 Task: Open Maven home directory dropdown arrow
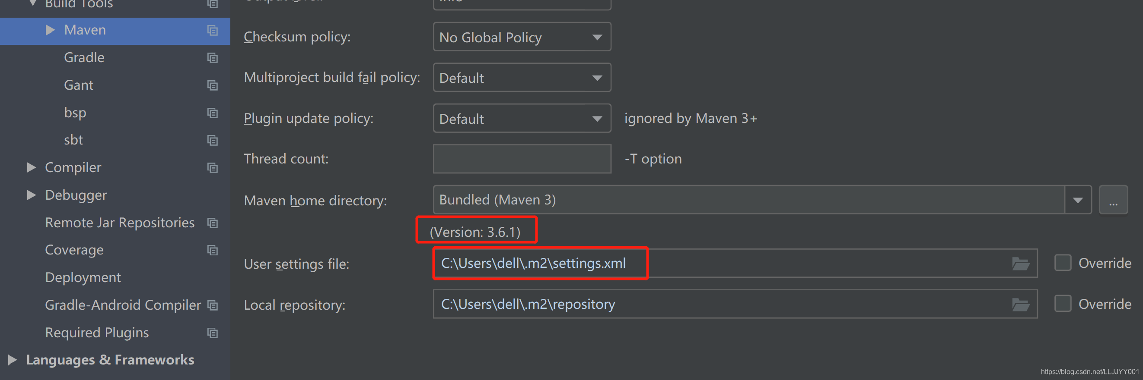[x=1078, y=200]
